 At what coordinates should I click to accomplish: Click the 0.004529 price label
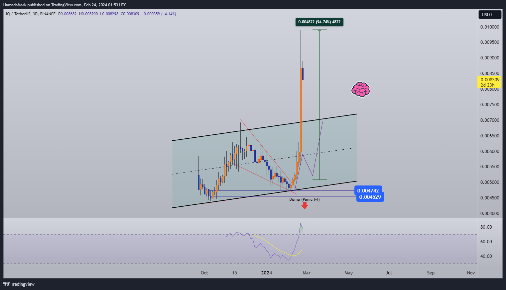(370, 197)
